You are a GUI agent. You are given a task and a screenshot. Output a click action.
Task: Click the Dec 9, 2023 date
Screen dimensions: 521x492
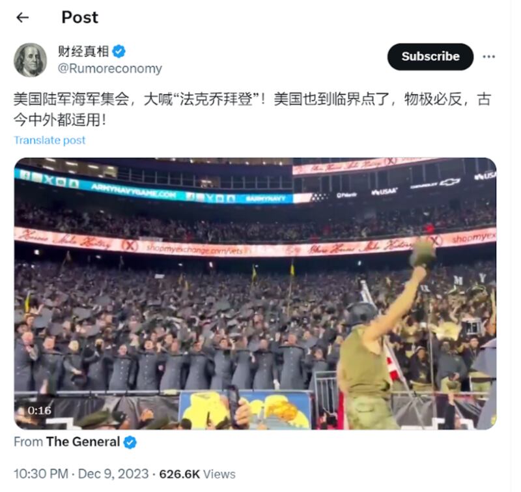coord(113,474)
